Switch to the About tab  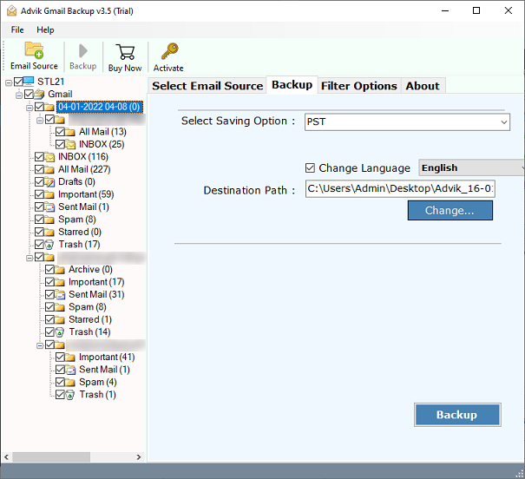click(423, 86)
